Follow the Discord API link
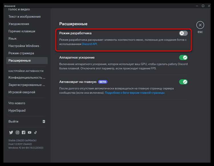Viewport: 214px width, 166px height. point(89,44)
